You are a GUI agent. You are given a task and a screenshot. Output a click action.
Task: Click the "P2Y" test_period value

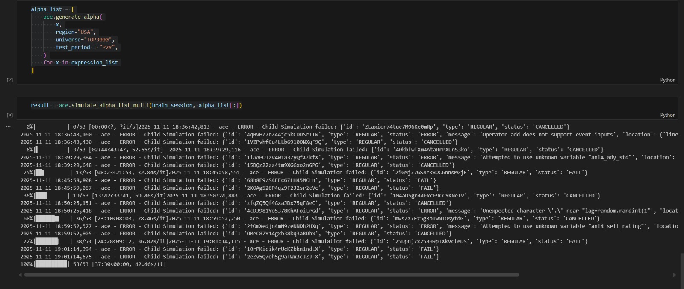click(107, 47)
